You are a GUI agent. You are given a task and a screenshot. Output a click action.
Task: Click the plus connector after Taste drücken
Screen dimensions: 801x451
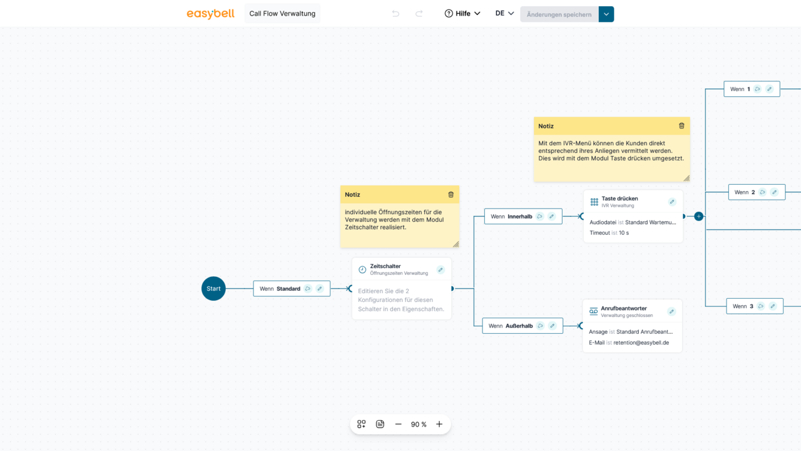(699, 216)
